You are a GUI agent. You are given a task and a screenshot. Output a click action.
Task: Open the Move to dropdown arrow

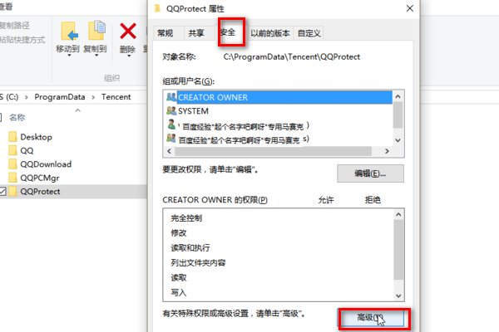click(69, 56)
